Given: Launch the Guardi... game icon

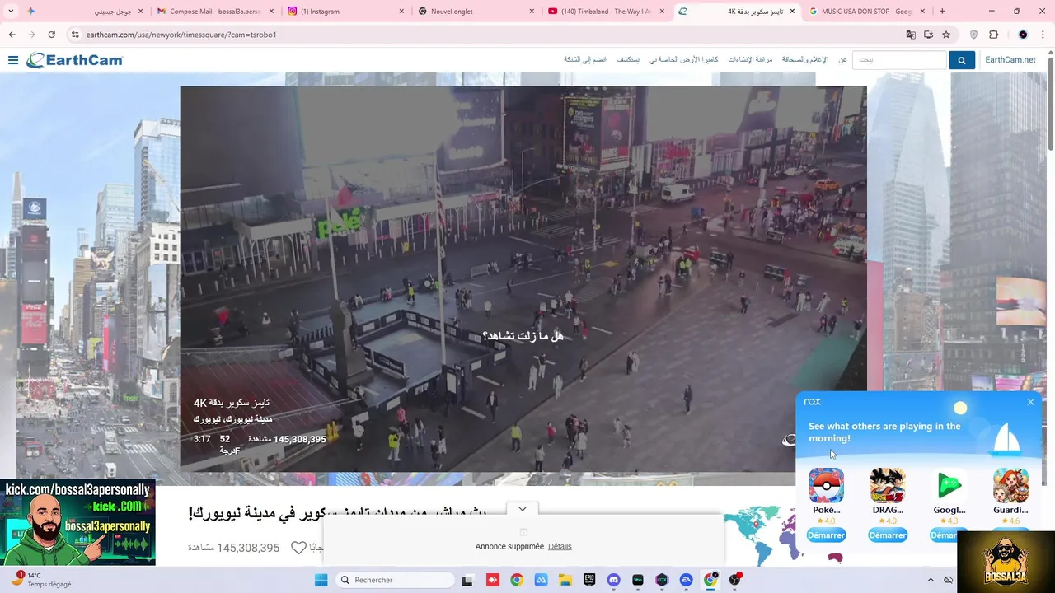Looking at the screenshot, I should (1010, 485).
